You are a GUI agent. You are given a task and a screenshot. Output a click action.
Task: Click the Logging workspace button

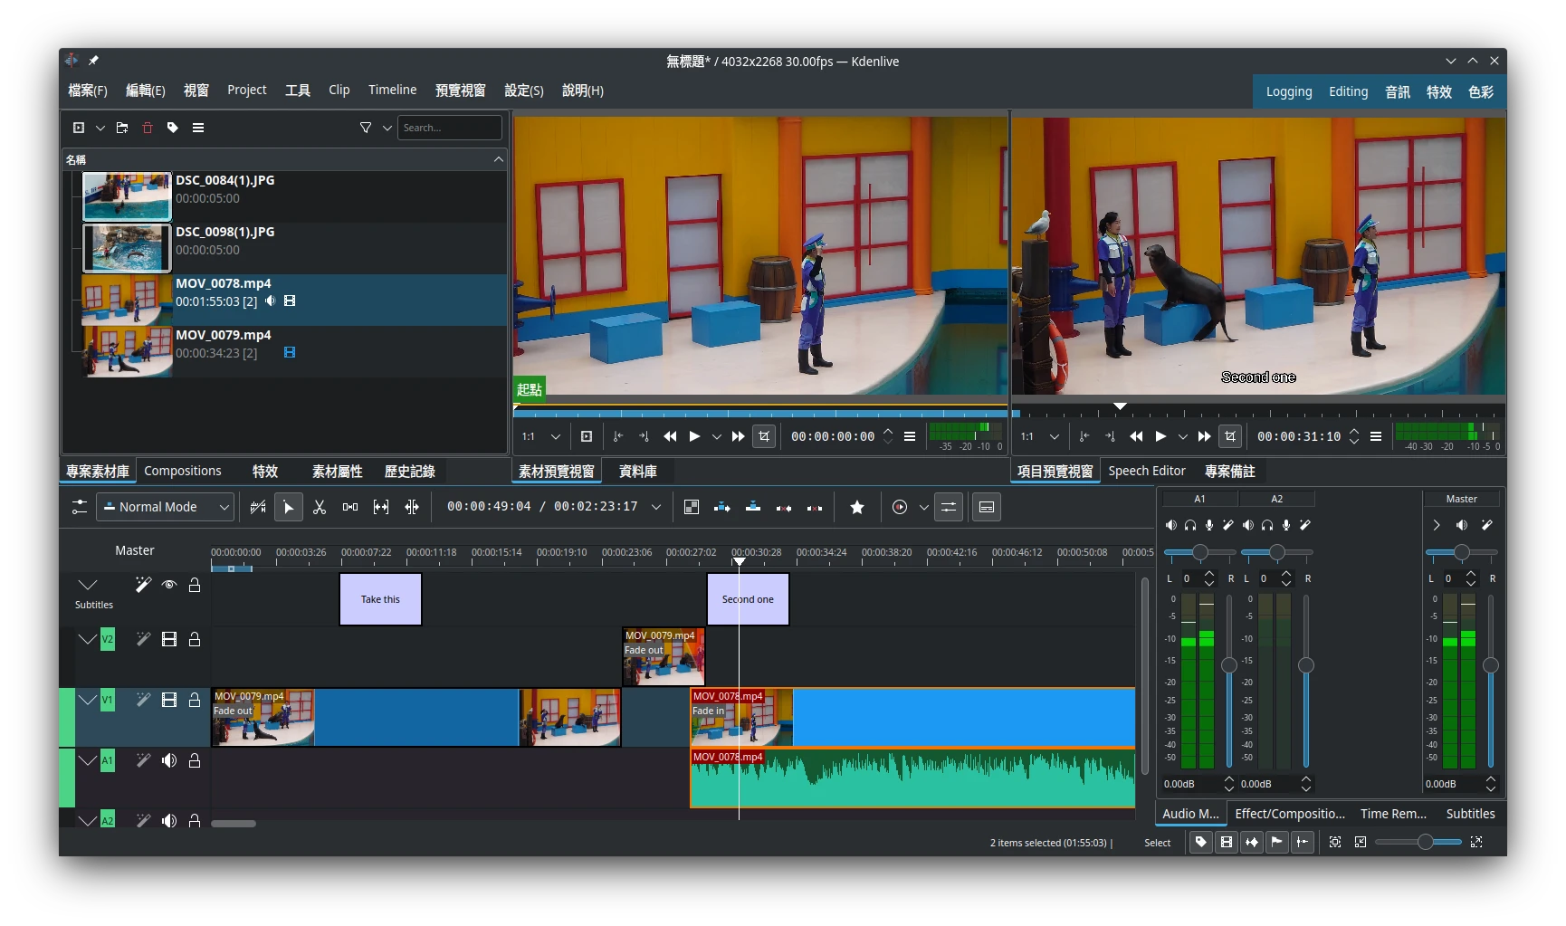[1288, 92]
